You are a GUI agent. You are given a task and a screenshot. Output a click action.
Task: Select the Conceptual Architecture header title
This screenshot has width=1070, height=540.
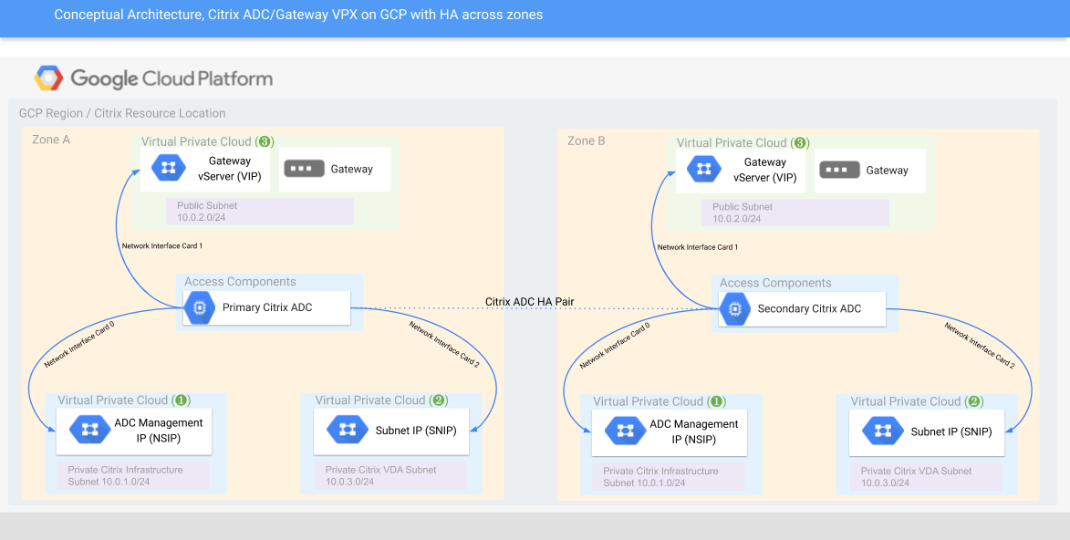click(298, 15)
